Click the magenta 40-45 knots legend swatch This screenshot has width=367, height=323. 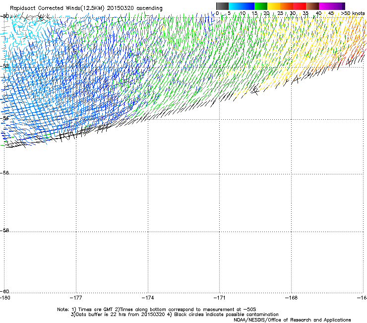(x=325, y=6)
